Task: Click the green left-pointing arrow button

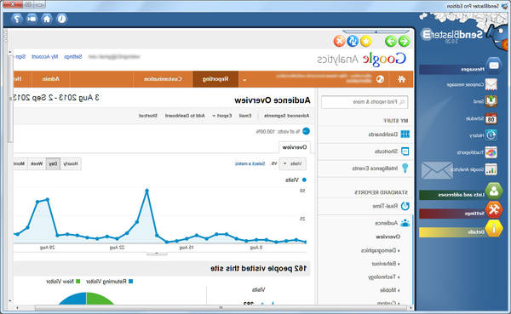Action: point(391,42)
